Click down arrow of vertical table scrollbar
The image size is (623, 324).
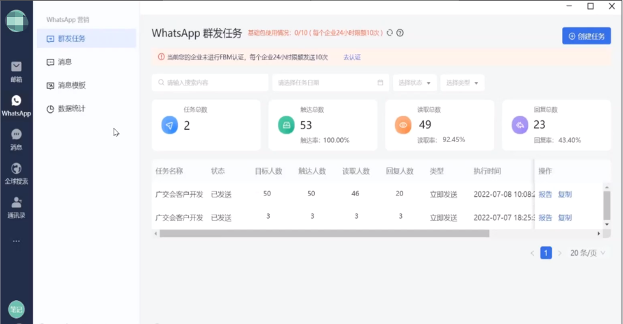(x=607, y=224)
